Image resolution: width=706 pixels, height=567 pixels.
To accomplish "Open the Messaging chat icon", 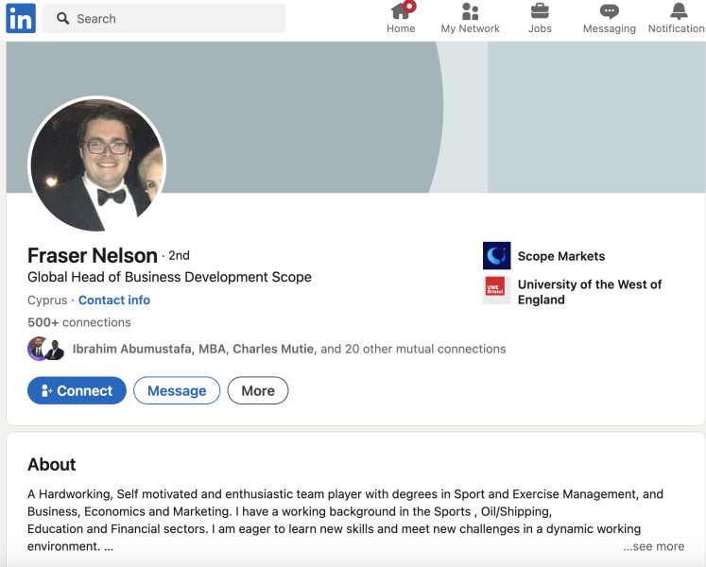I will point(610,12).
